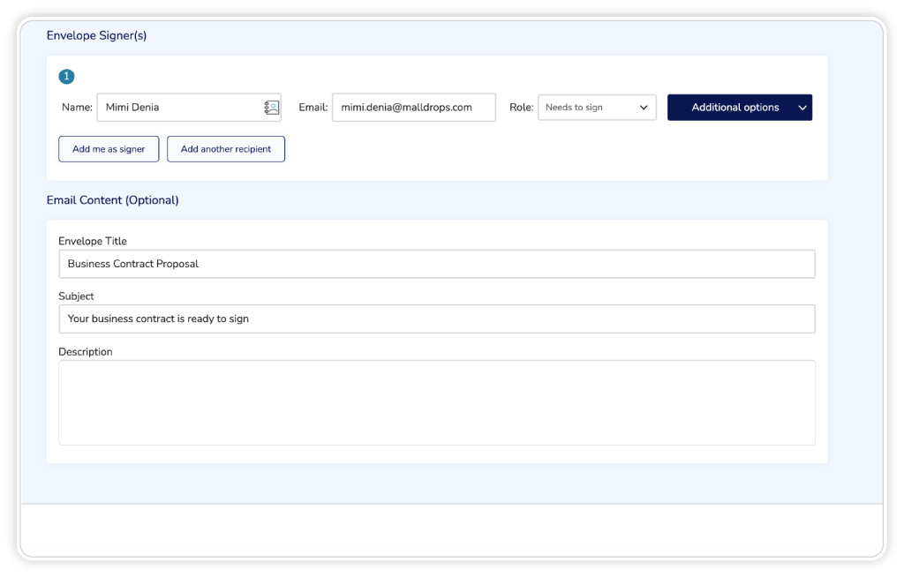The image size is (904, 577).
Task: Select the 'Needs to sign' role text
Action: pyautogui.click(x=575, y=108)
